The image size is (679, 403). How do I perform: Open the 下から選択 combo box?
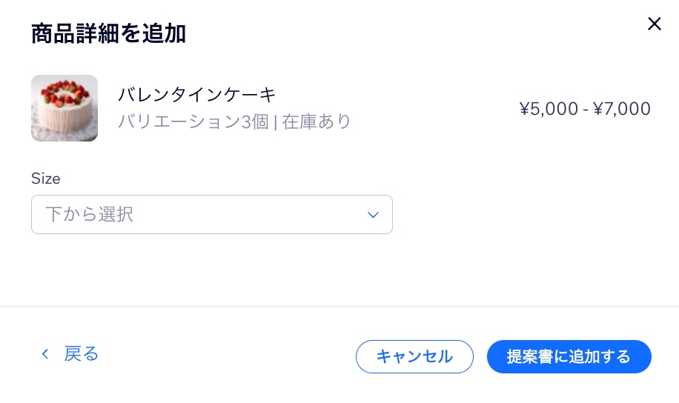click(211, 215)
